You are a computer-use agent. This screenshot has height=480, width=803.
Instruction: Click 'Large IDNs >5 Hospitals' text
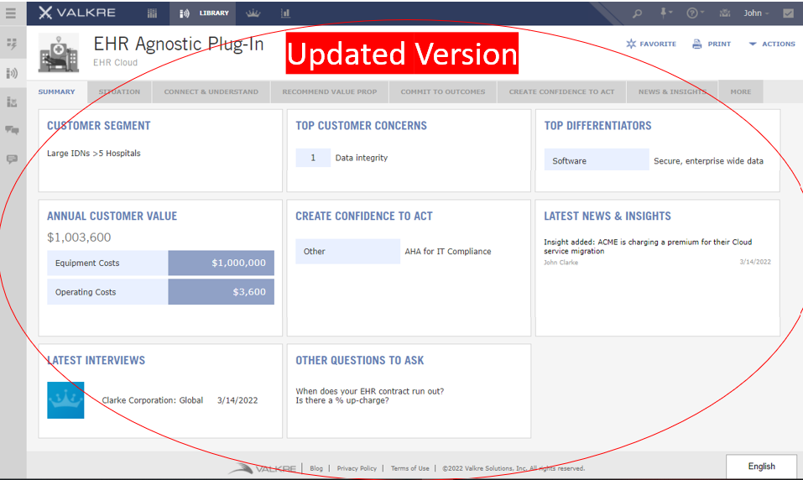tap(94, 154)
